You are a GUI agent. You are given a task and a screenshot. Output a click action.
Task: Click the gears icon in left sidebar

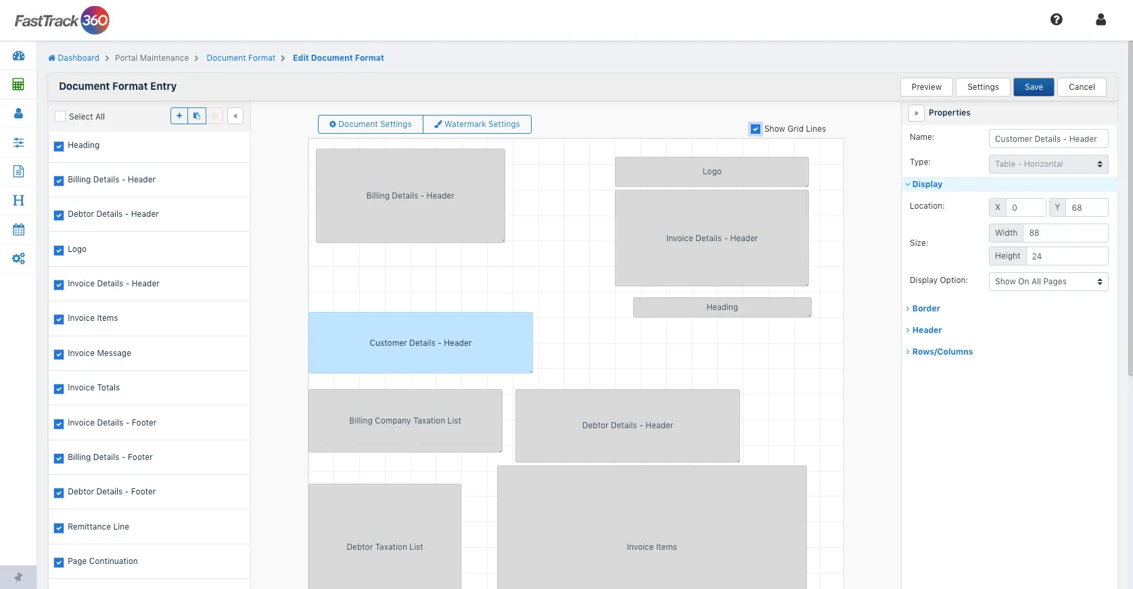coord(18,259)
